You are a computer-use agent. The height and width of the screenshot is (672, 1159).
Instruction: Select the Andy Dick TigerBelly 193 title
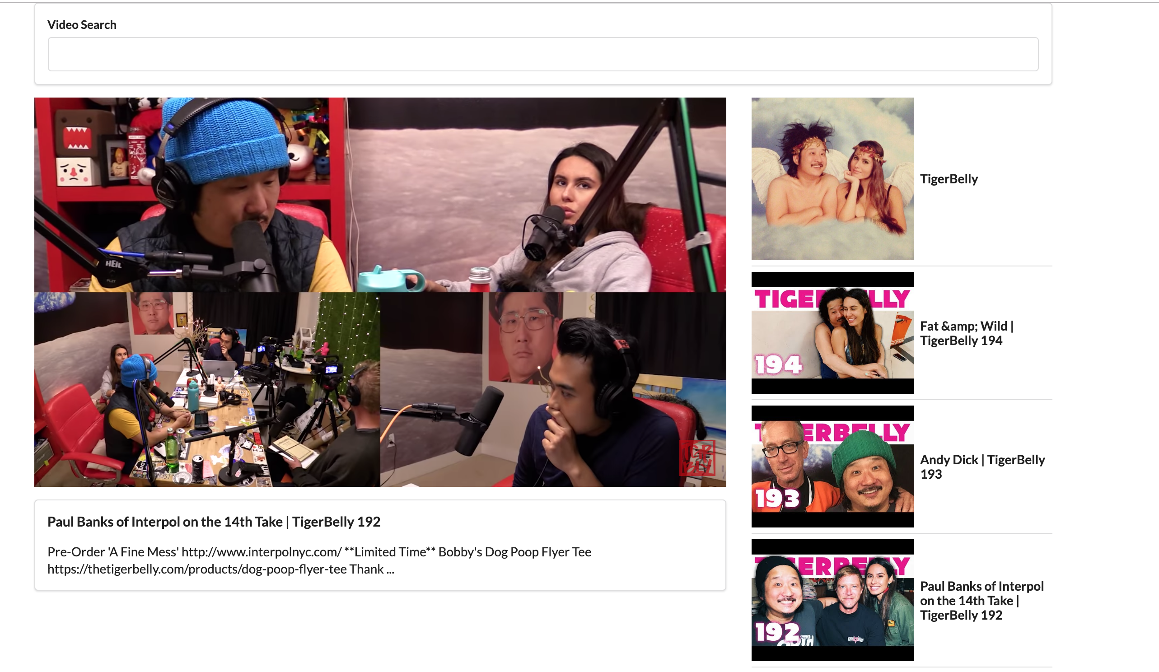[x=982, y=467]
